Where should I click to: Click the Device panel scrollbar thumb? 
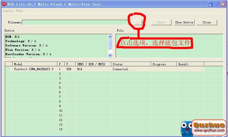coord(110,44)
